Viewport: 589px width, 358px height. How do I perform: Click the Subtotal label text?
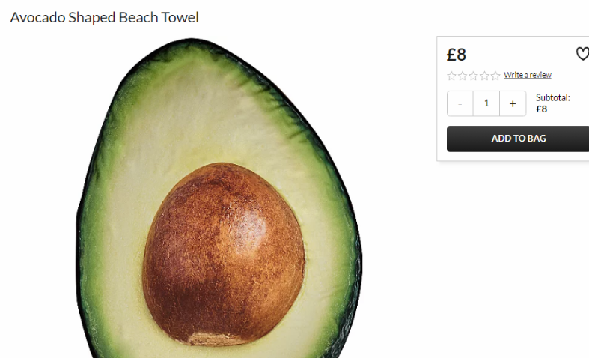pos(552,98)
